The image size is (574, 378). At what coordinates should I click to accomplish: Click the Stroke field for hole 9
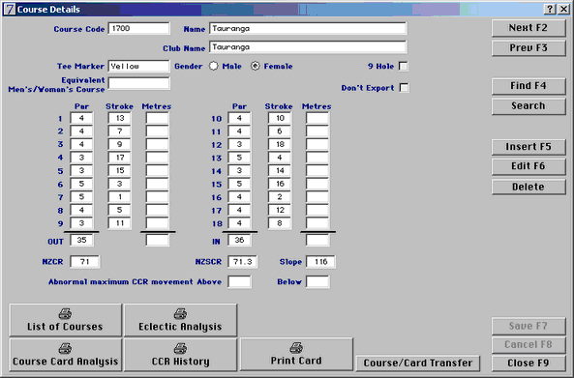pos(120,223)
